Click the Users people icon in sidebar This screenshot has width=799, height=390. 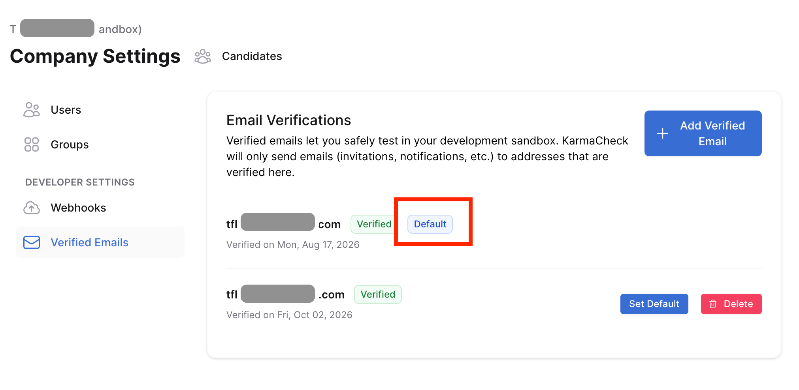32,110
